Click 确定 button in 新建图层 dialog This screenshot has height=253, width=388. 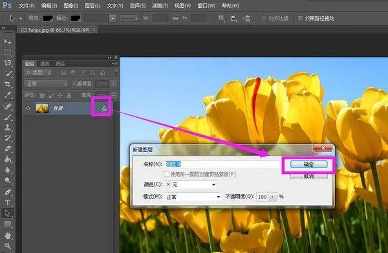pyautogui.click(x=309, y=164)
